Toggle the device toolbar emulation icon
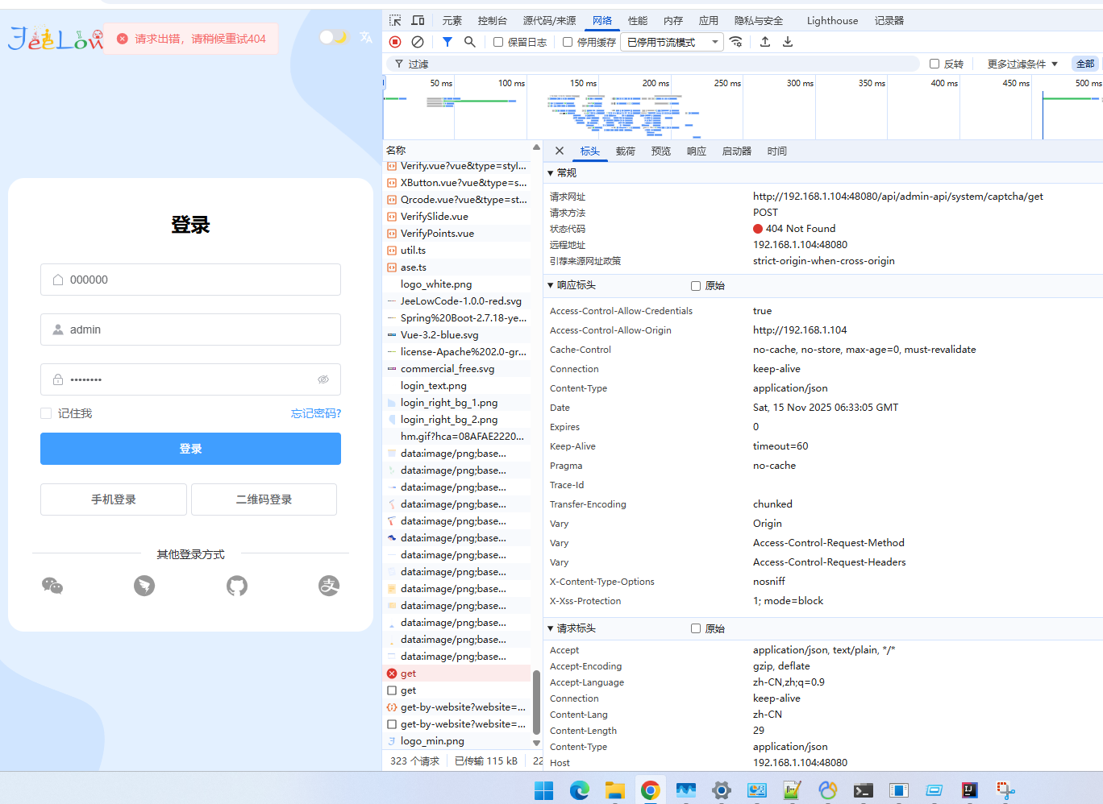The height and width of the screenshot is (804, 1103). pos(416,20)
